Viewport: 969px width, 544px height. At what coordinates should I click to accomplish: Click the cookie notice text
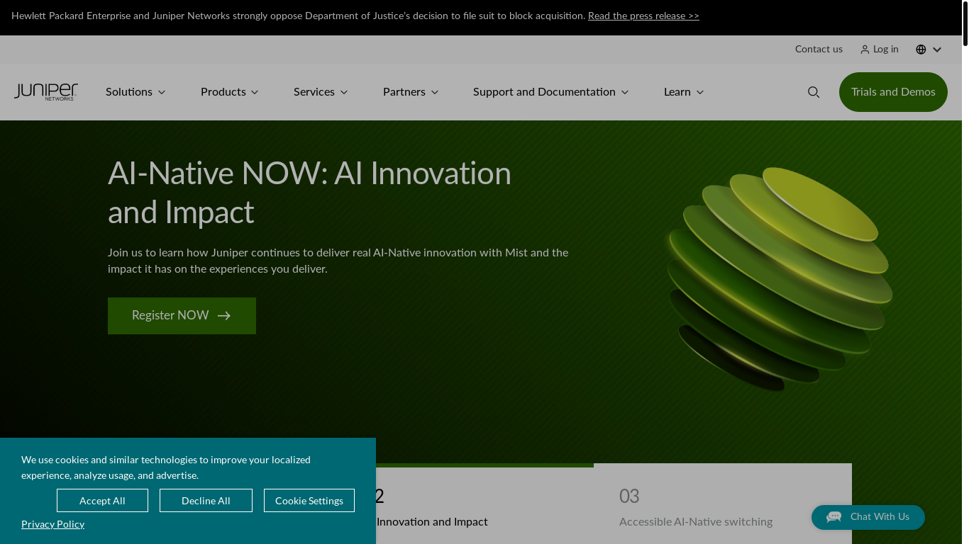point(166,467)
